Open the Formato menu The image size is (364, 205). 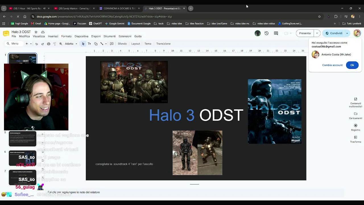tap(66, 36)
